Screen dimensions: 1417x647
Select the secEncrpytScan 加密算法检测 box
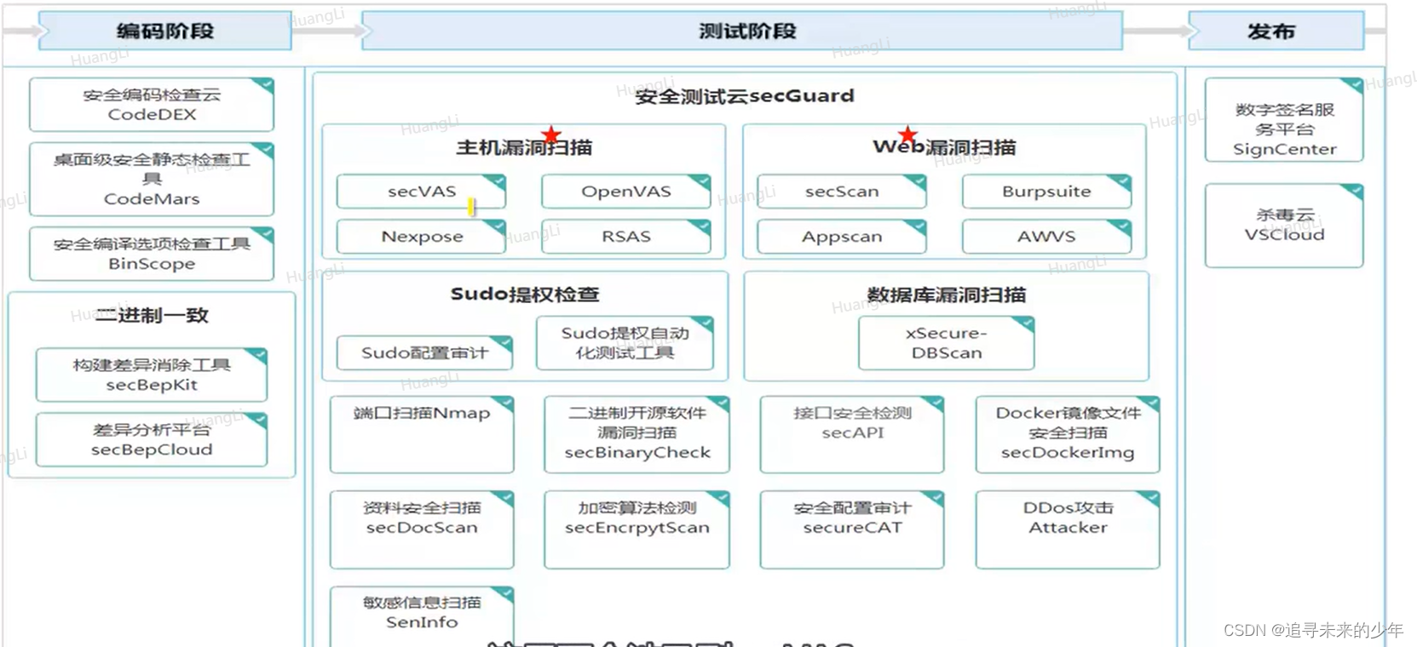(637, 530)
